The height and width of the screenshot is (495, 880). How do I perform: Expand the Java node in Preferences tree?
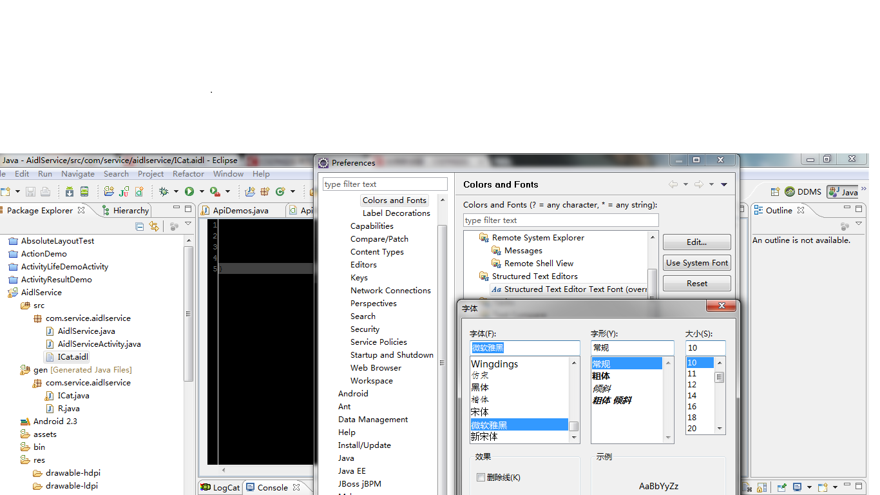click(x=346, y=458)
